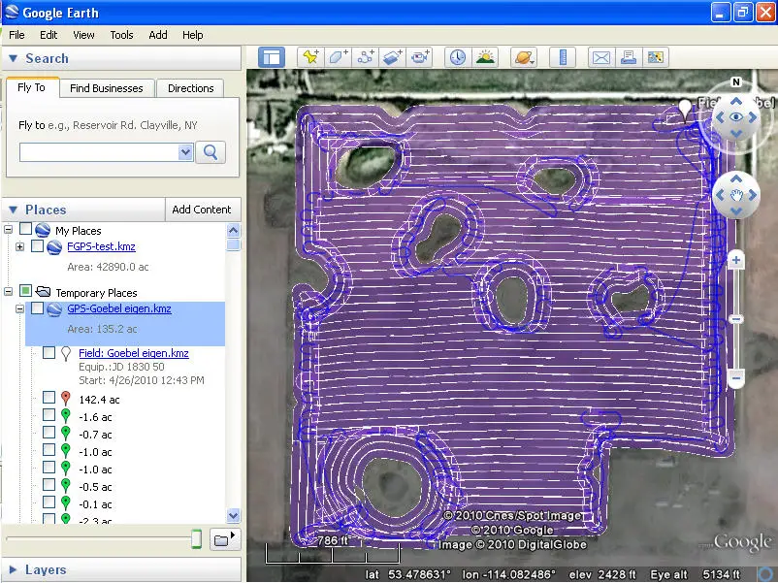Check the FGPS-test.kmz checkbox

pyautogui.click(x=37, y=245)
